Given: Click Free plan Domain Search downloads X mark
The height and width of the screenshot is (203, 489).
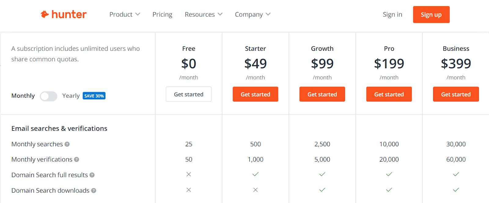Looking at the screenshot, I should tap(189, 190).
